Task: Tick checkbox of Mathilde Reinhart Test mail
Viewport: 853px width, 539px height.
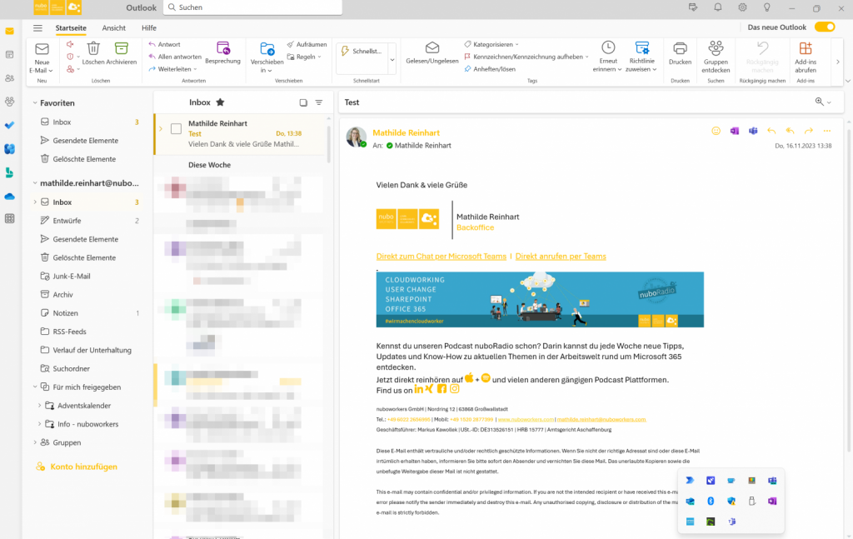Action: point(176,129)
